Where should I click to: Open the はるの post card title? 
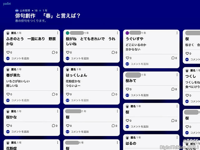[x=131, y=143]
